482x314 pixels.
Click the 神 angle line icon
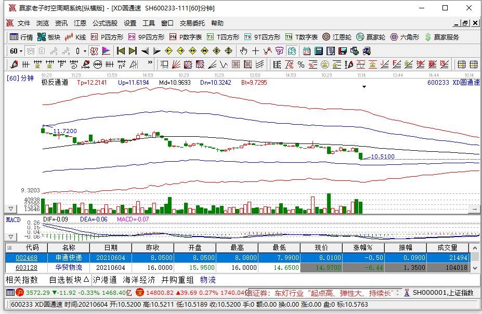coord(420,64)
